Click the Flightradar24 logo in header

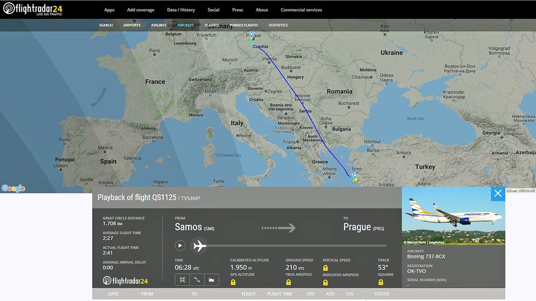point(32,9)
